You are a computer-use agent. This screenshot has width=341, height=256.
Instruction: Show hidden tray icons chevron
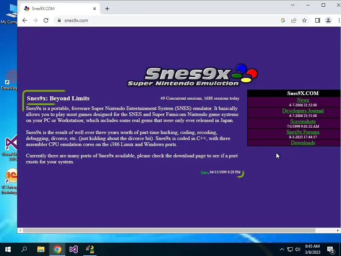pos(282,249)
